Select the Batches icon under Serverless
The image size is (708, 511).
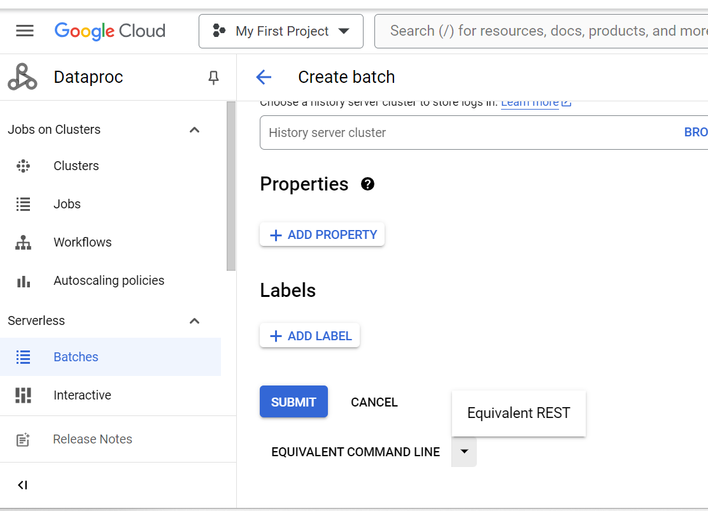[x=24, y=357]
